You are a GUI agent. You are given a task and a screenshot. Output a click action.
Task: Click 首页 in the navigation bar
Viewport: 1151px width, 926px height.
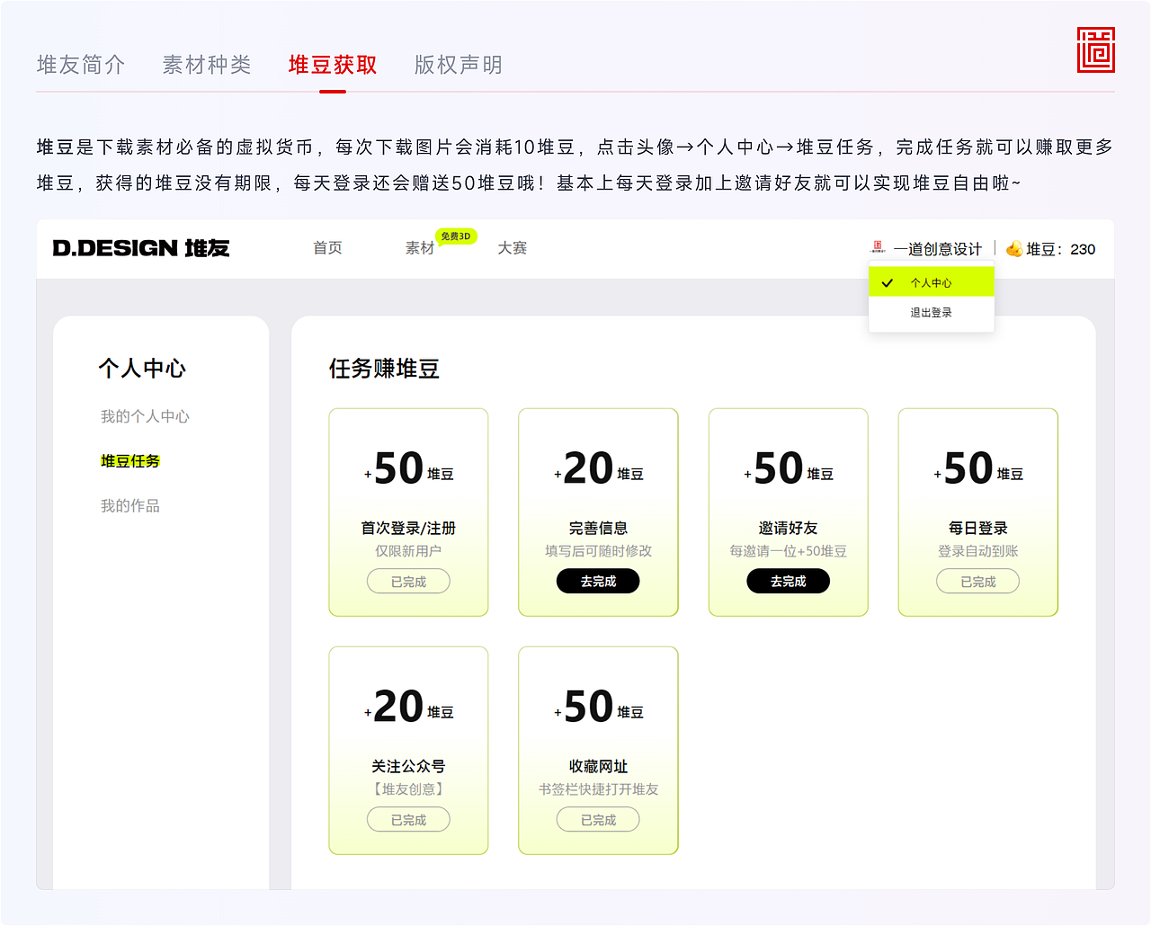[327, 248]
